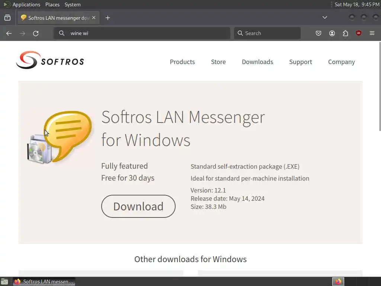Go back to the previous page
381x286 pixels.
click(x=9, y=33)
